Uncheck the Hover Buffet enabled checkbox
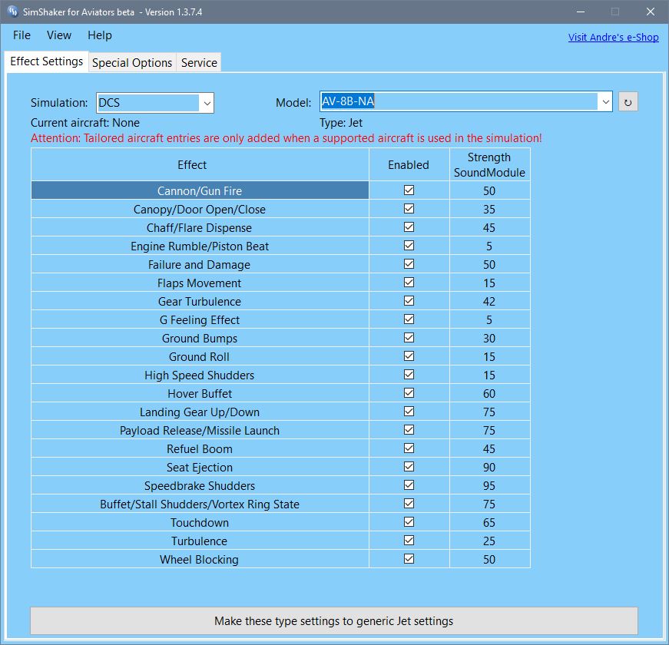This screenshot has height=645, width=669. coord(409,392)
